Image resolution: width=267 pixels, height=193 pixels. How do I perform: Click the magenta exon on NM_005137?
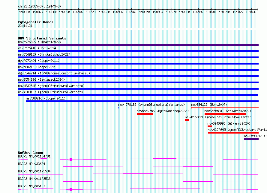[x=71, y=190]
